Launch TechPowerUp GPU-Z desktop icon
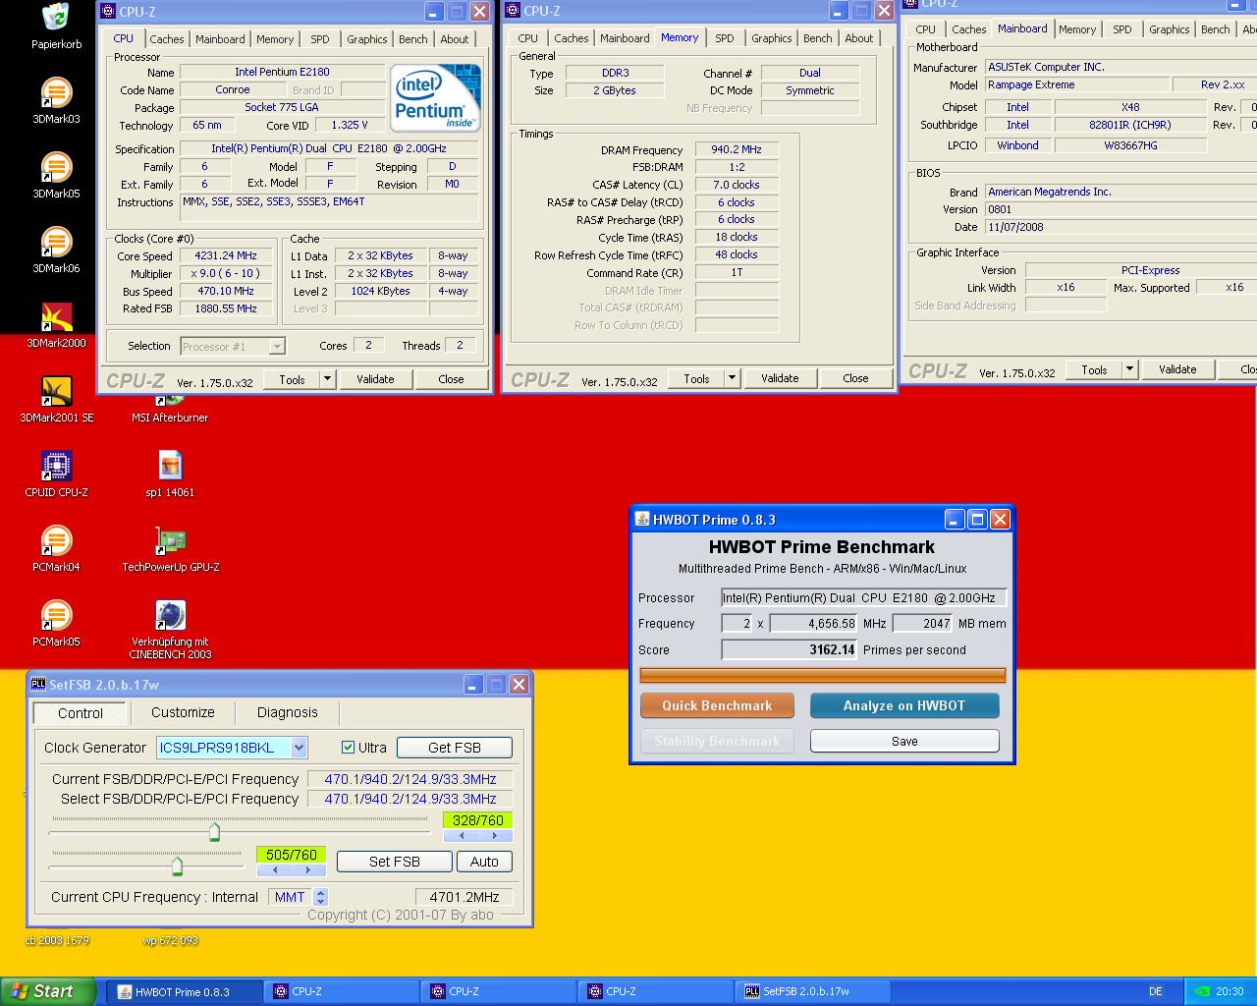 point(170,541)
